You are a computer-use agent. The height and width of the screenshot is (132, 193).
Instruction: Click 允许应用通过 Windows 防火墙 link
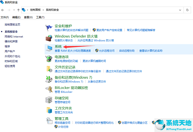coord(96,40)
